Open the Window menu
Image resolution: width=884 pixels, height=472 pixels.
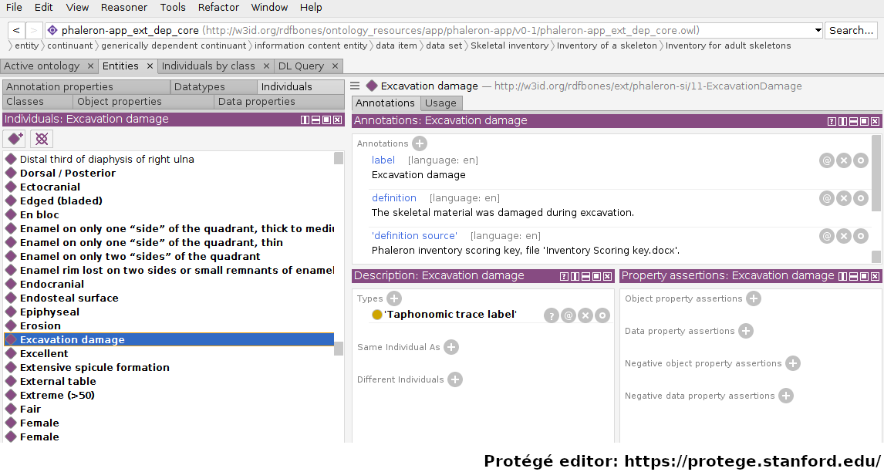pyautogui.click(x=269, y=8)
